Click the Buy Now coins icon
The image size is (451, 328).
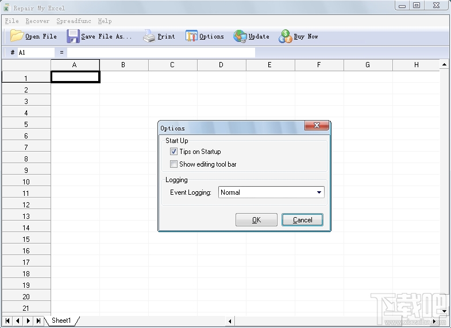(285, 36)
